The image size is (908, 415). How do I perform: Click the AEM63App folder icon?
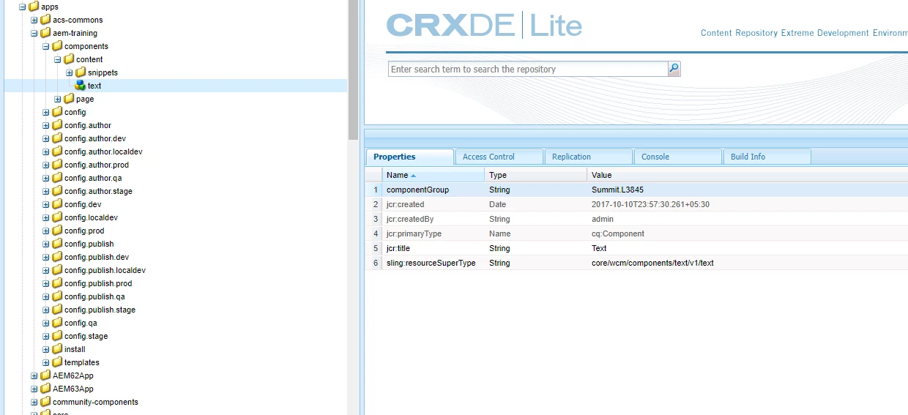click(45, 389)
